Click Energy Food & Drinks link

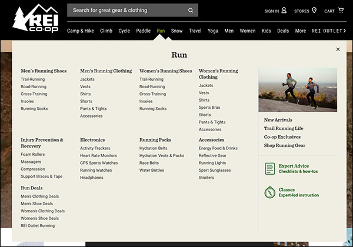click(218, 148)
